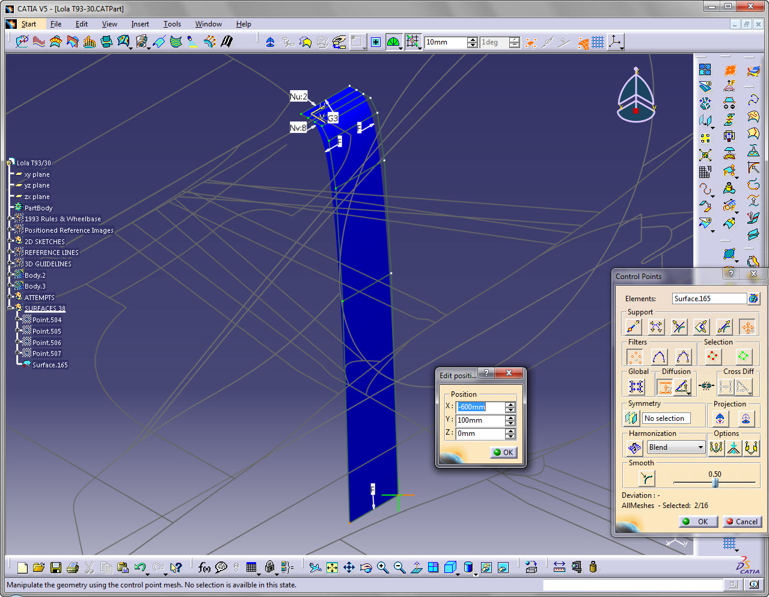Click the Fit All In icon
The image size is (769, 597).
(332, 567)
